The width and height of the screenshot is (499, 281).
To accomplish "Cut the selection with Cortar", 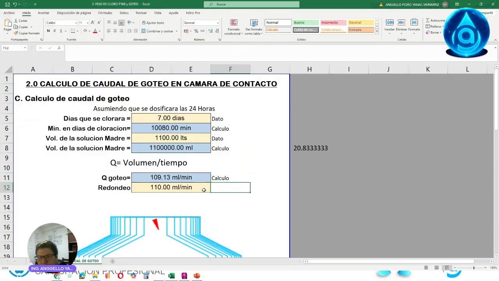I will click(x=21, y=21).
